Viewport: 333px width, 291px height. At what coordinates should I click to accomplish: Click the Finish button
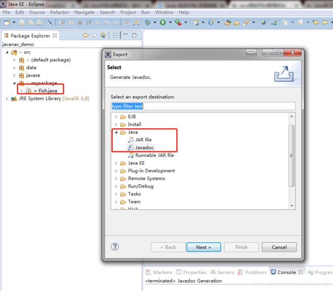[x=241, y=247]
